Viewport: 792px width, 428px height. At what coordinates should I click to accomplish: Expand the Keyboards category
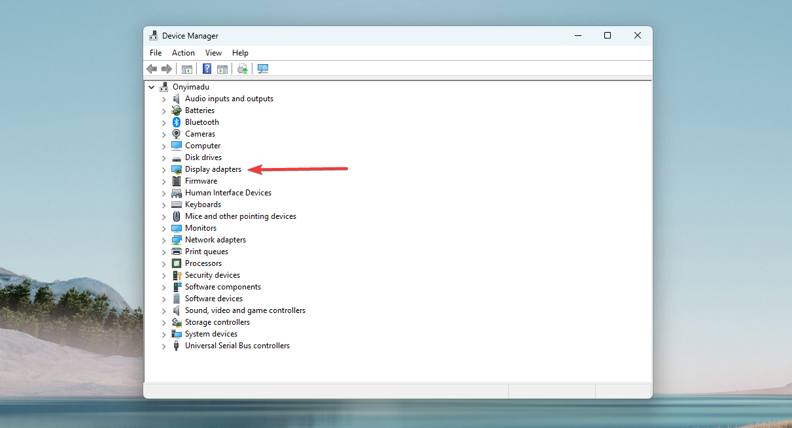pos(164,205)
